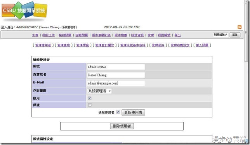Open the 存取權限 dropdown showing 系統管理者
This screenshot has height=145, width=250.
tap(99, 91)
